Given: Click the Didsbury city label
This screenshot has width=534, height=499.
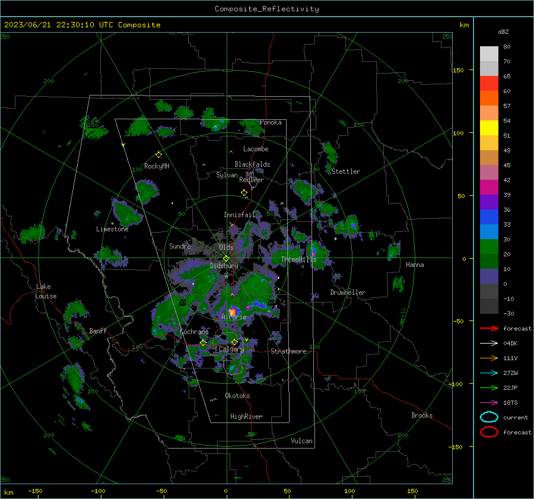Looking at the screenshot, I should 224,266.
